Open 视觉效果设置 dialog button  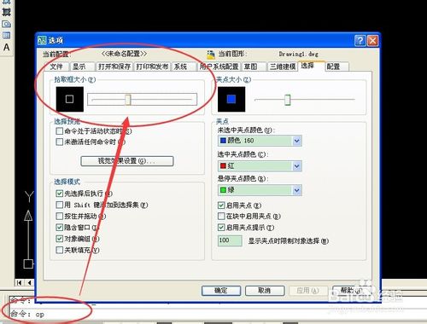click(x=127, y=161)
